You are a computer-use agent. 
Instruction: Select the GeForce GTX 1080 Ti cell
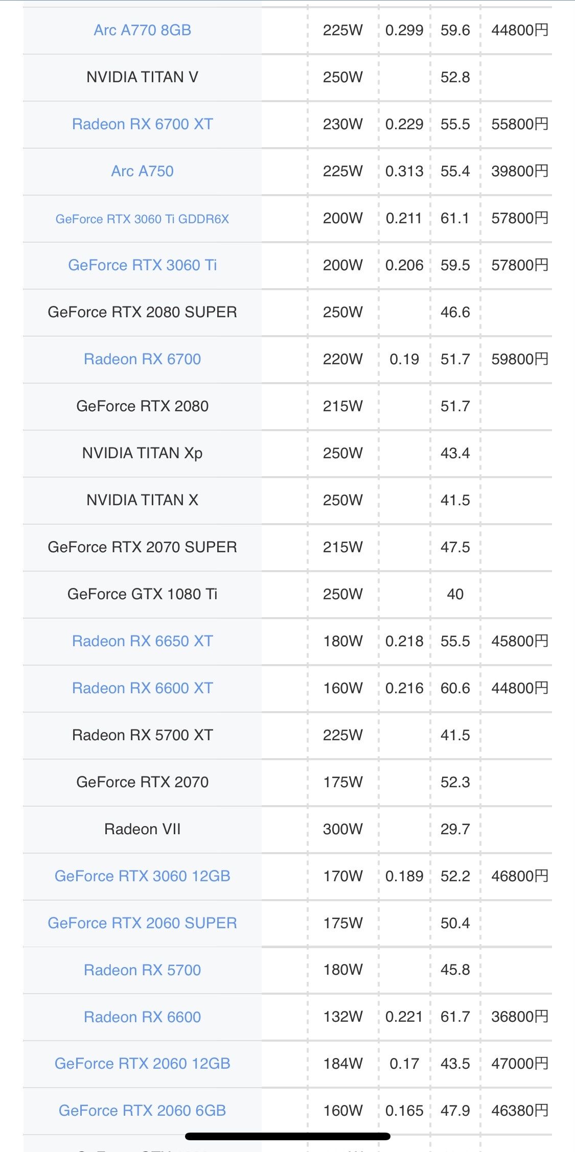tap(142, 594)
